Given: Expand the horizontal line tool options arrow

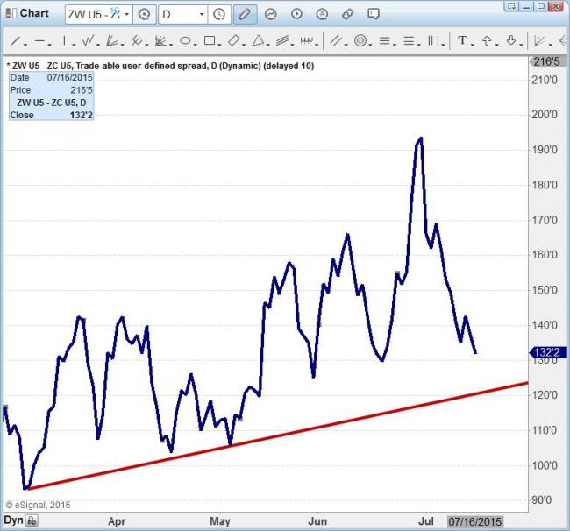Looking at the screenshot, I should point(49,45).
